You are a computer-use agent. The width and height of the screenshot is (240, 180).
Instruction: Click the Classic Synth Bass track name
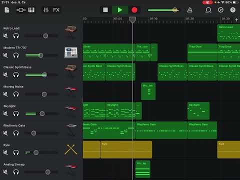pyautogui.click(x=17, y=67)
